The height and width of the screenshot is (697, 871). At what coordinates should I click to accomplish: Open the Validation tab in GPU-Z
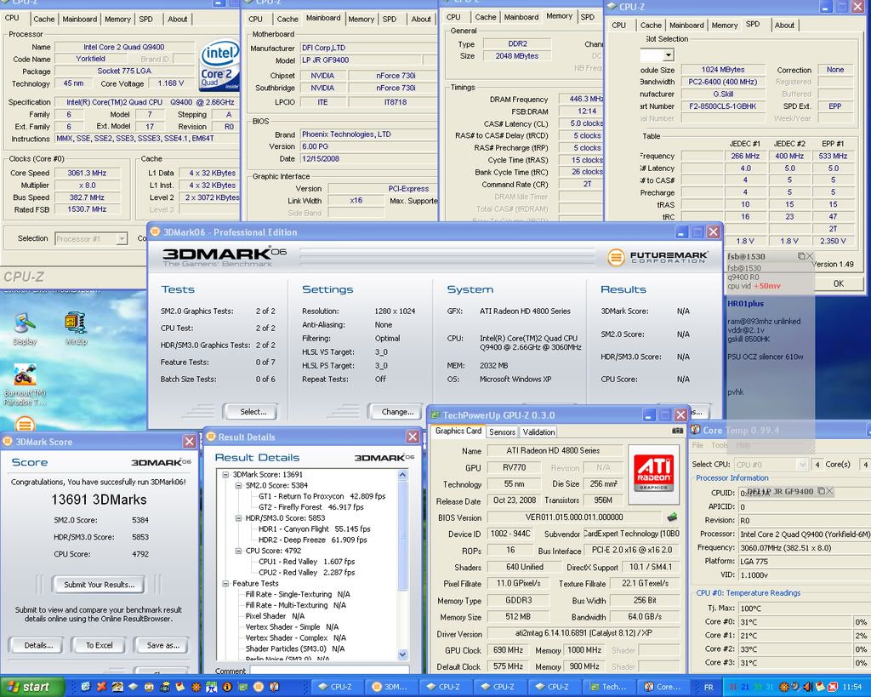pos(538,431)
